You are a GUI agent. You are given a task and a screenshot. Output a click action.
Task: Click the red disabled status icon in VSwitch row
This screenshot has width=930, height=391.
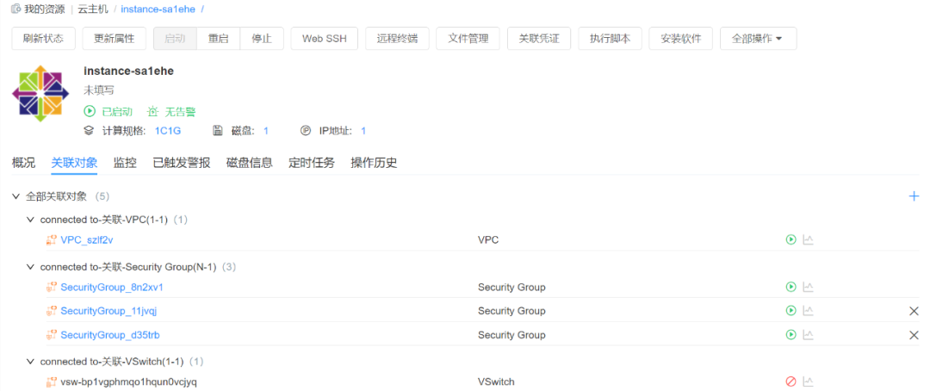pyautogui.click(x=790, y=382)
